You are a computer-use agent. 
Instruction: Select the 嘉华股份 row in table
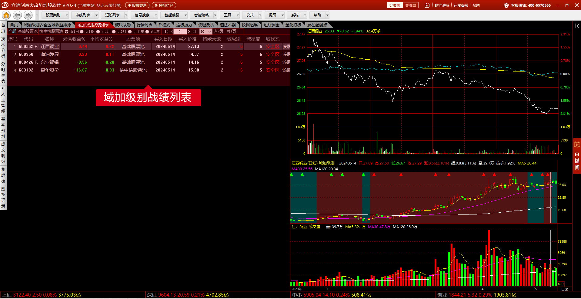[149, 70]
